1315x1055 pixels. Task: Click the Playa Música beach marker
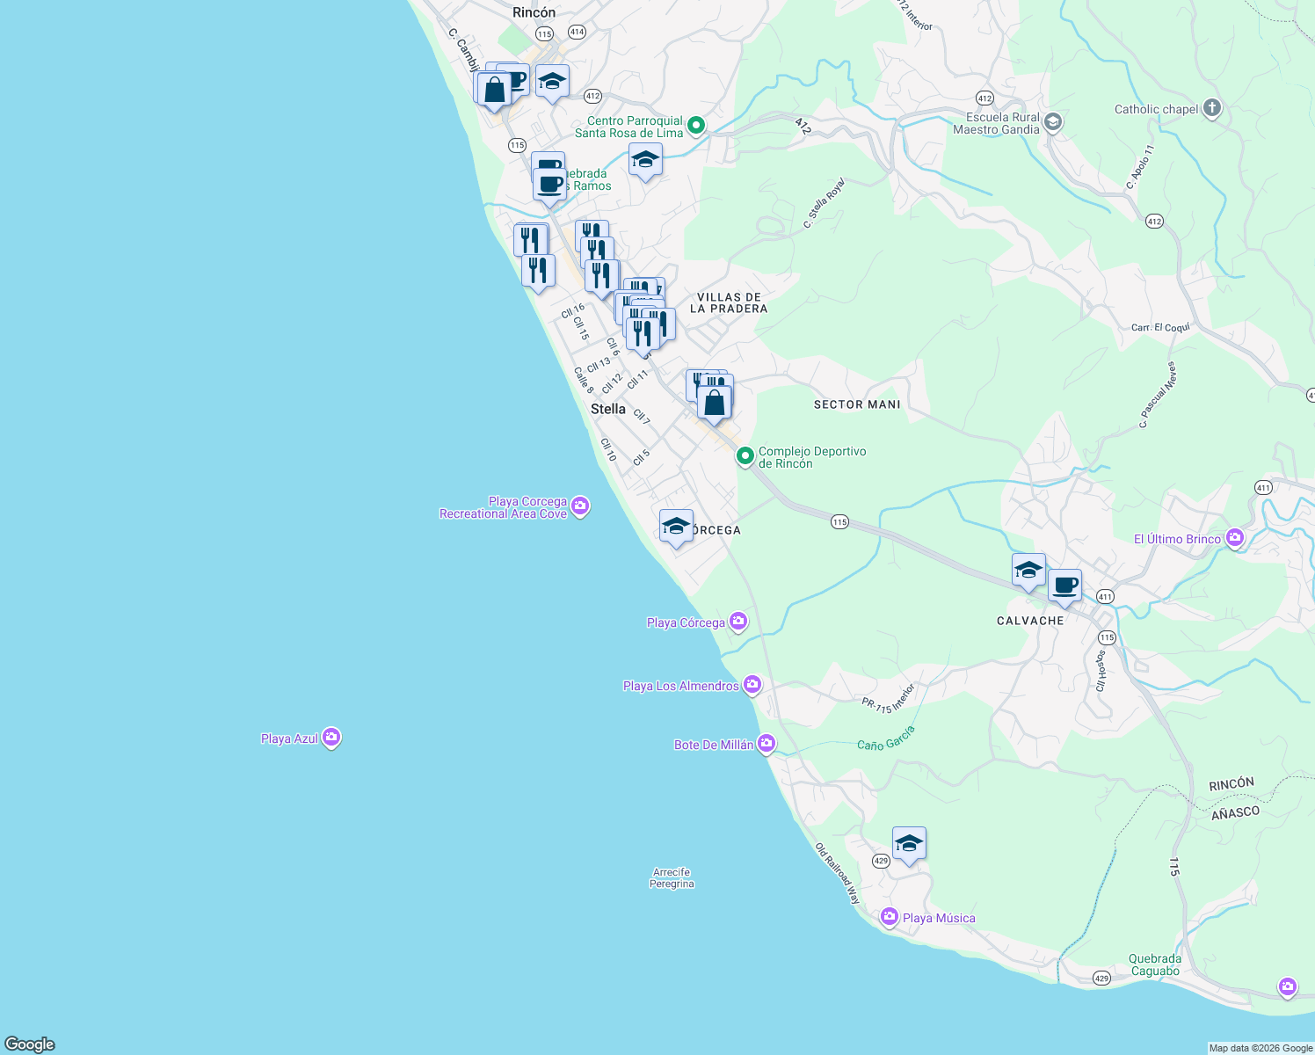tap(887, 917)
